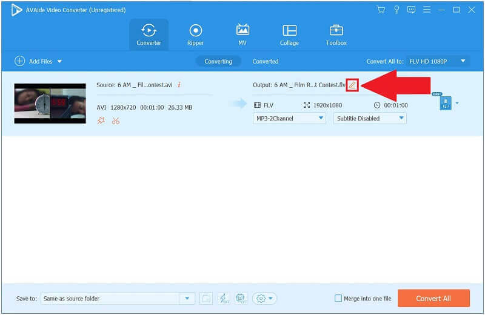Click the Add Files button
The width and height of the screenshot is (485, 315).
tap(39, 61)
